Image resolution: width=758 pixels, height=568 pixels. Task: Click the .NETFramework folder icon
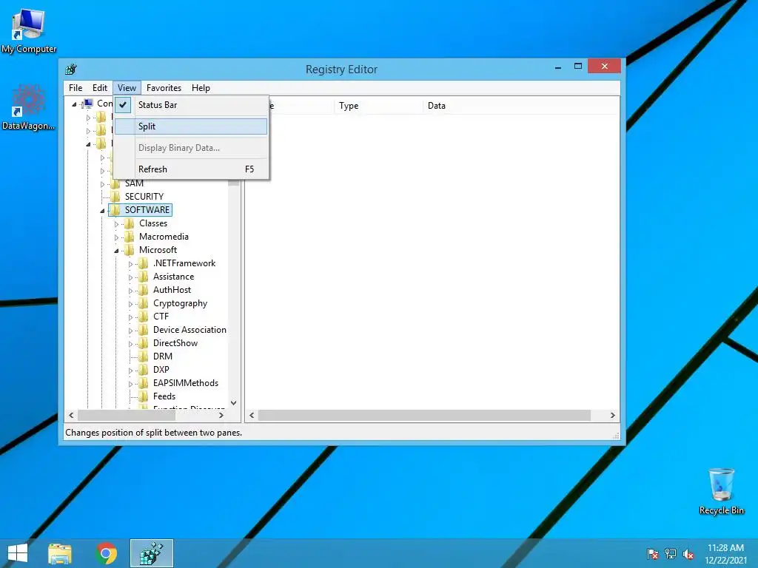(144, 263)
